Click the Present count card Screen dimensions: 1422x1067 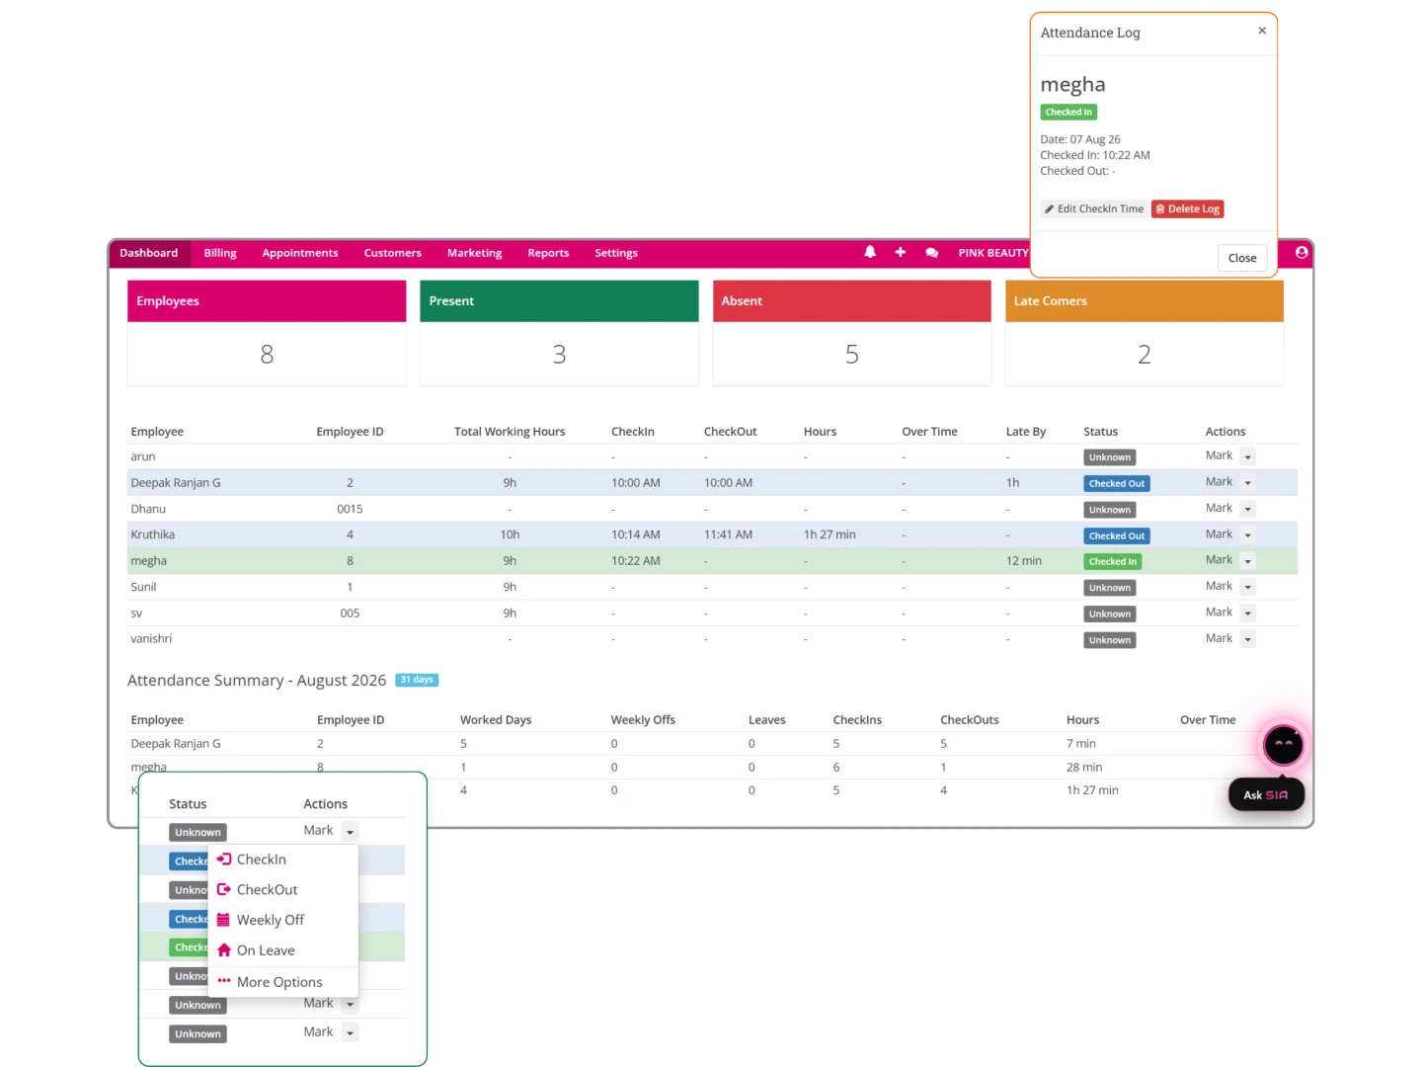(x=559, y=333)
